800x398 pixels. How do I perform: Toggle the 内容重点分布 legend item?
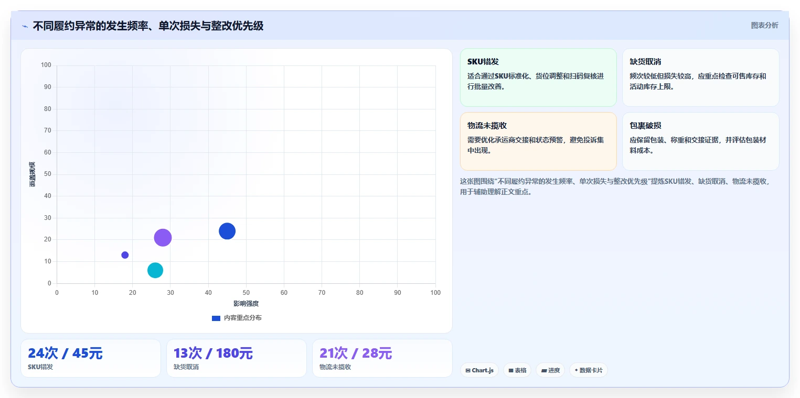point(237,318)
